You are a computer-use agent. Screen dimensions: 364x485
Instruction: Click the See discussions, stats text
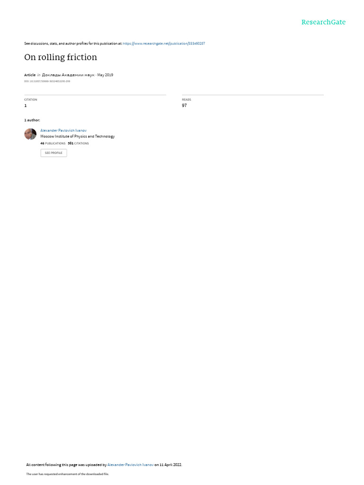coord(73,44)
